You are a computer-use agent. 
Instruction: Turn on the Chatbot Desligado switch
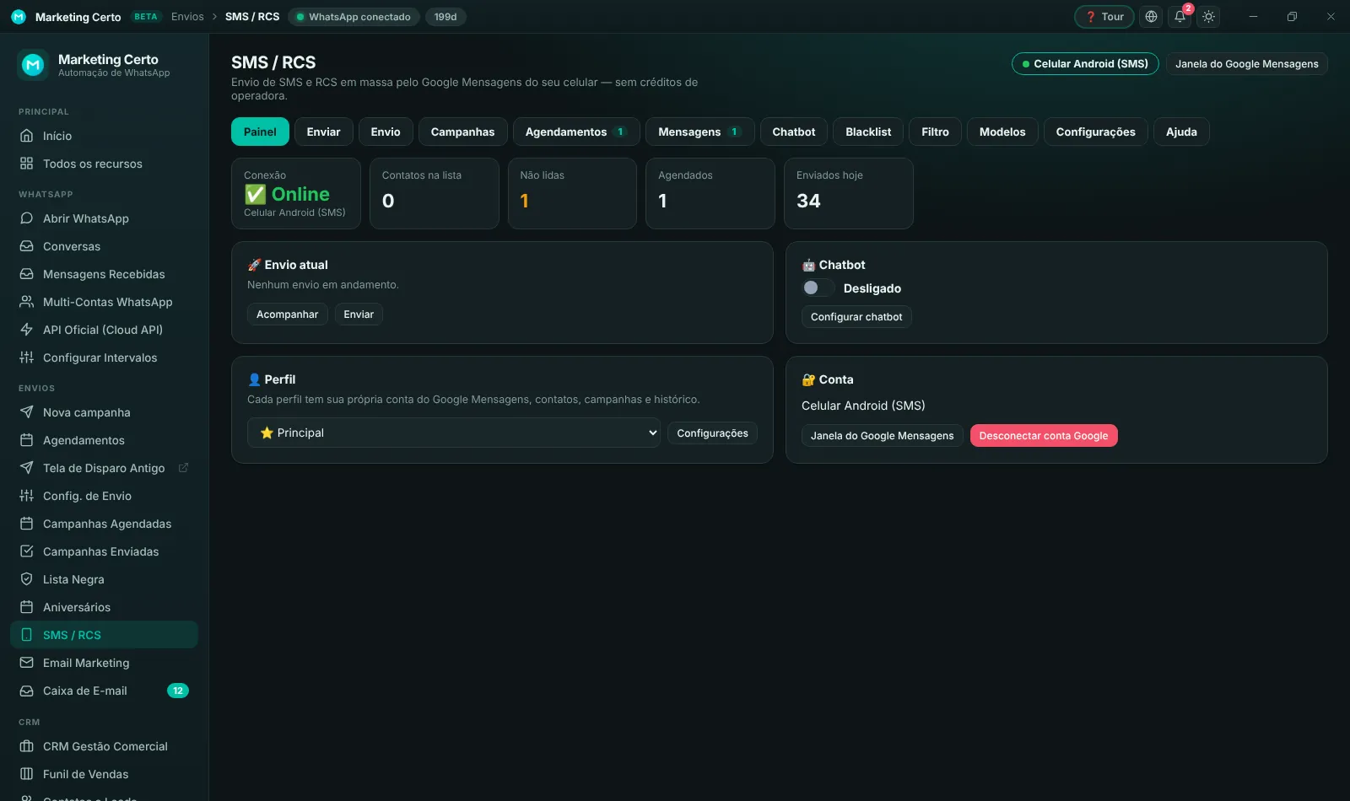click(x=818, y=288)
